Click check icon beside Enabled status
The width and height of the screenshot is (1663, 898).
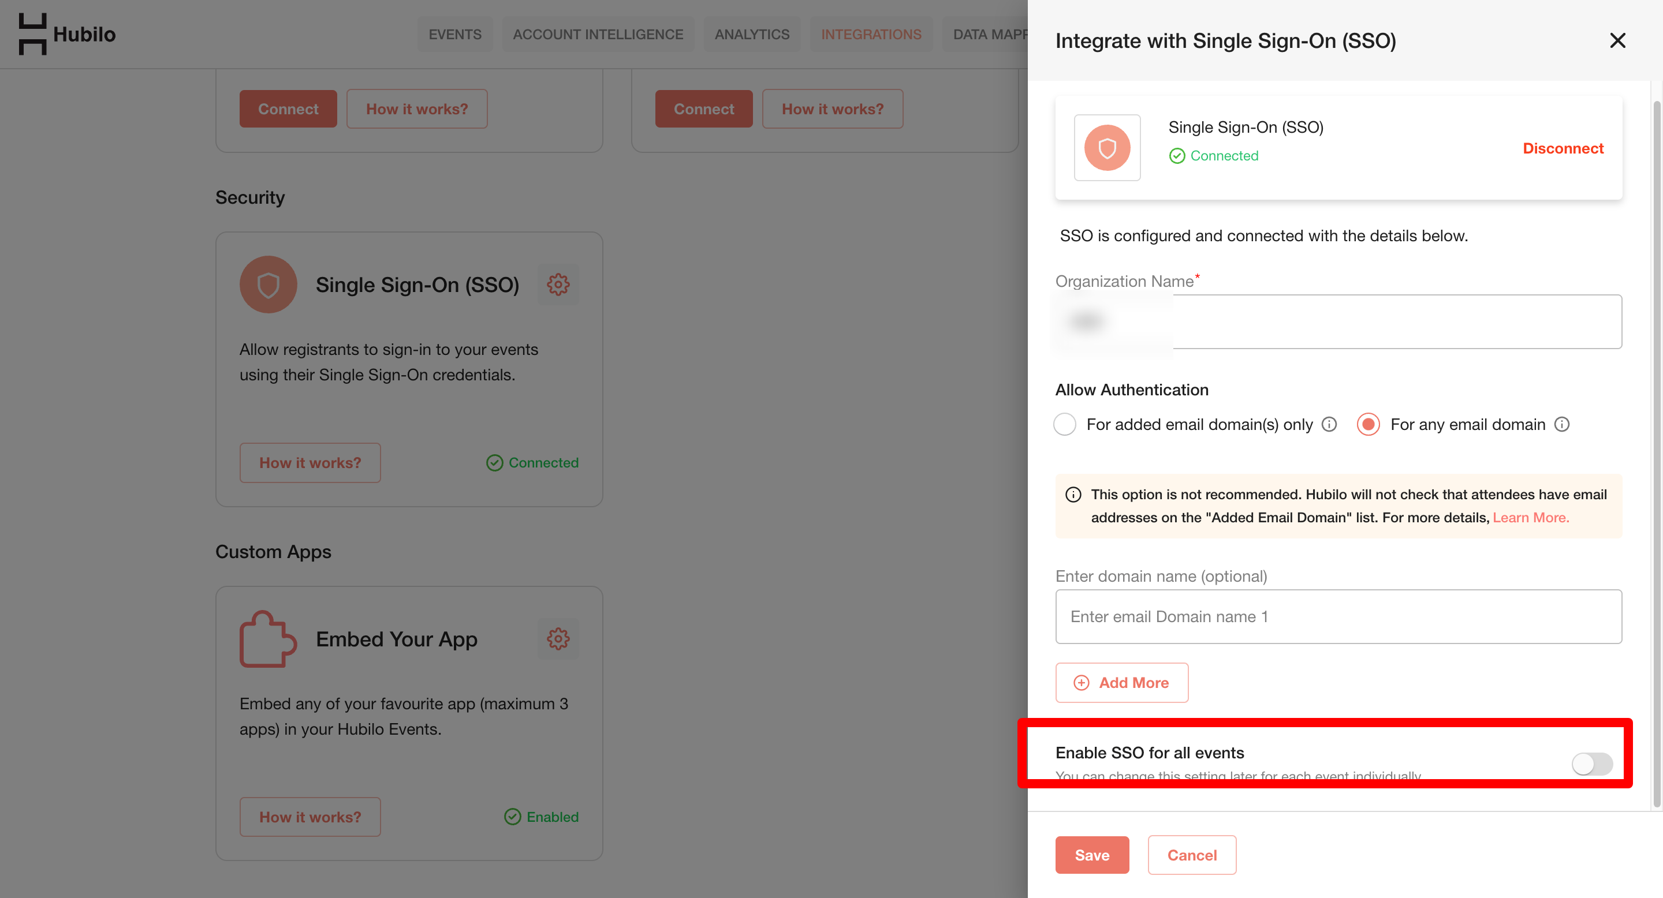coord(513,817)
